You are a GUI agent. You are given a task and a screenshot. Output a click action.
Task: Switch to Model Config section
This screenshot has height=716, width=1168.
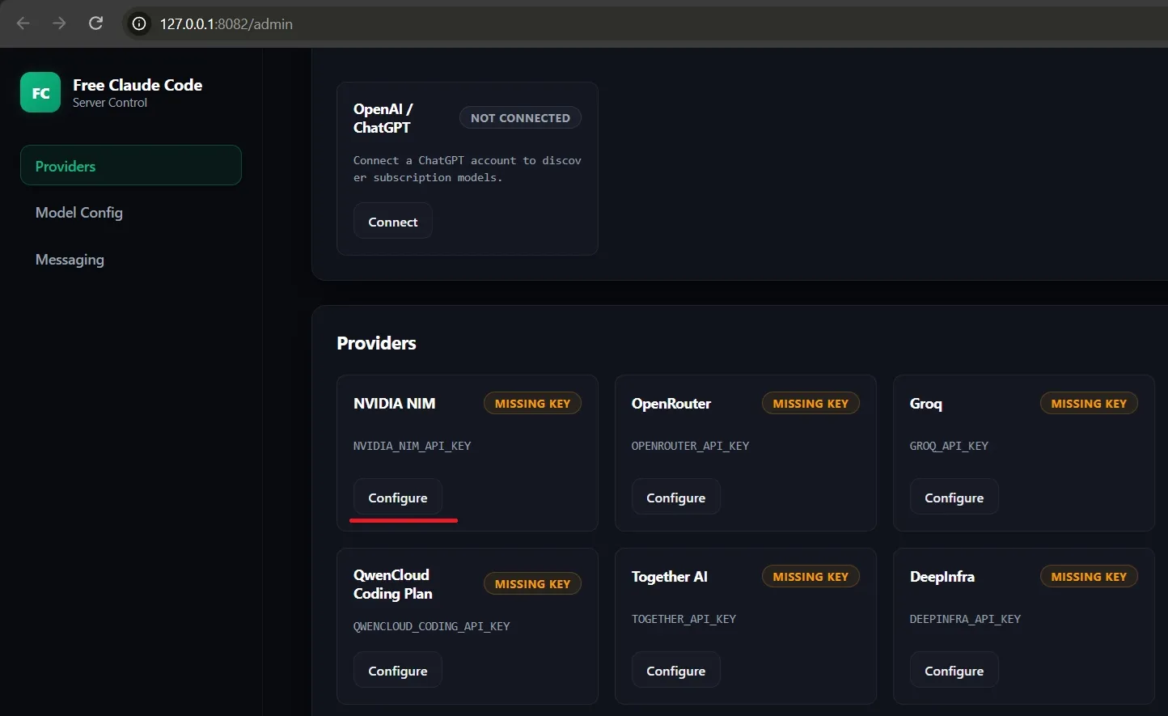click(79, 213)
